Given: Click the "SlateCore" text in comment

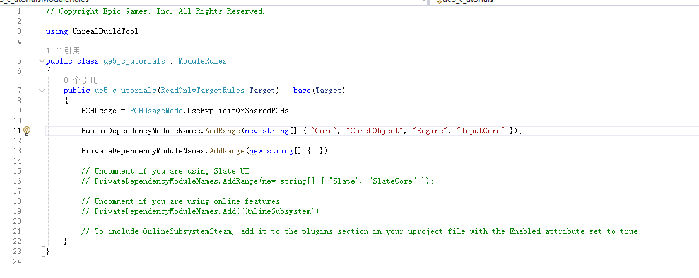Looking at the screenshot, I should [x=395, y=181].
